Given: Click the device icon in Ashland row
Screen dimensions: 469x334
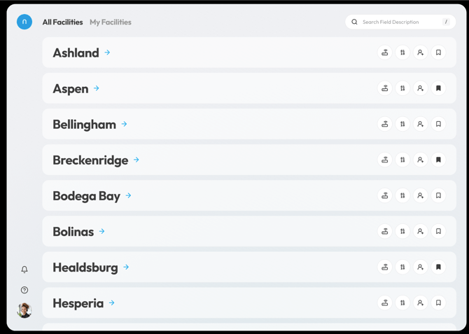Looking at the screenshot, I should [x=385, y=53].
